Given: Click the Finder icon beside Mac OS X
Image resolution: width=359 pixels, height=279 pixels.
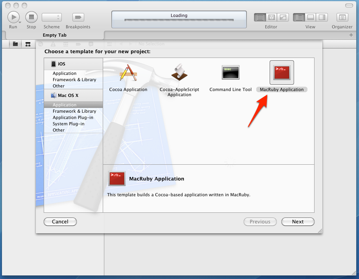Looking at the screenshot, I should [x=54, y=95].
